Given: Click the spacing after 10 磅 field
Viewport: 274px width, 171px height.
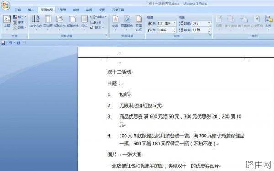Looking at the screenshot, I should coord(200,30).
